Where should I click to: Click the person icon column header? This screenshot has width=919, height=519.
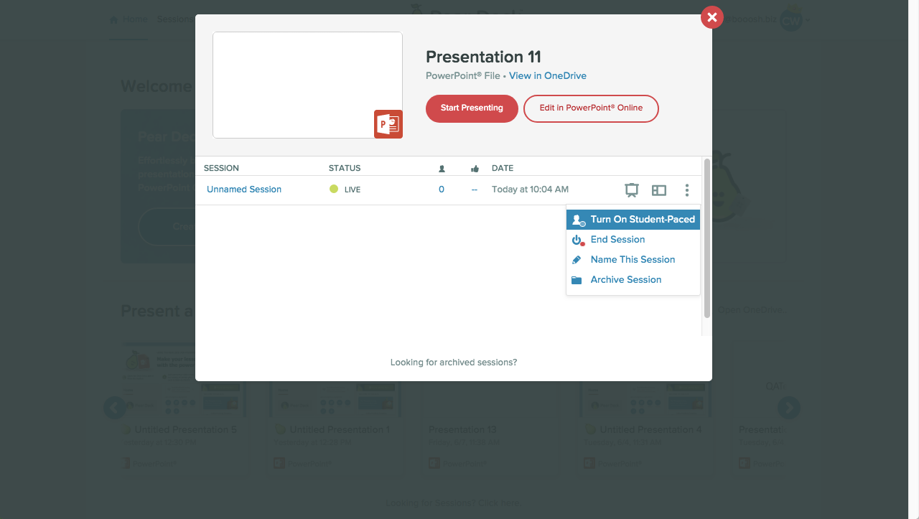(442, 169)
